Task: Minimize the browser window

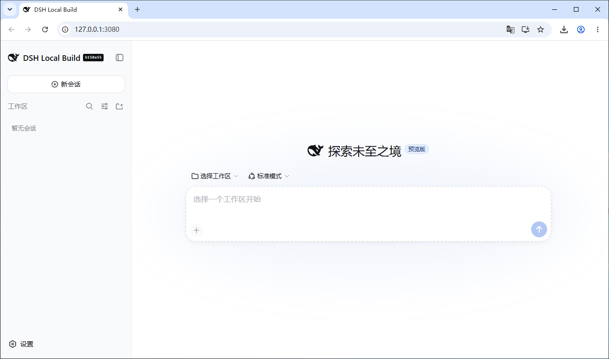Action: coord(555,9)
